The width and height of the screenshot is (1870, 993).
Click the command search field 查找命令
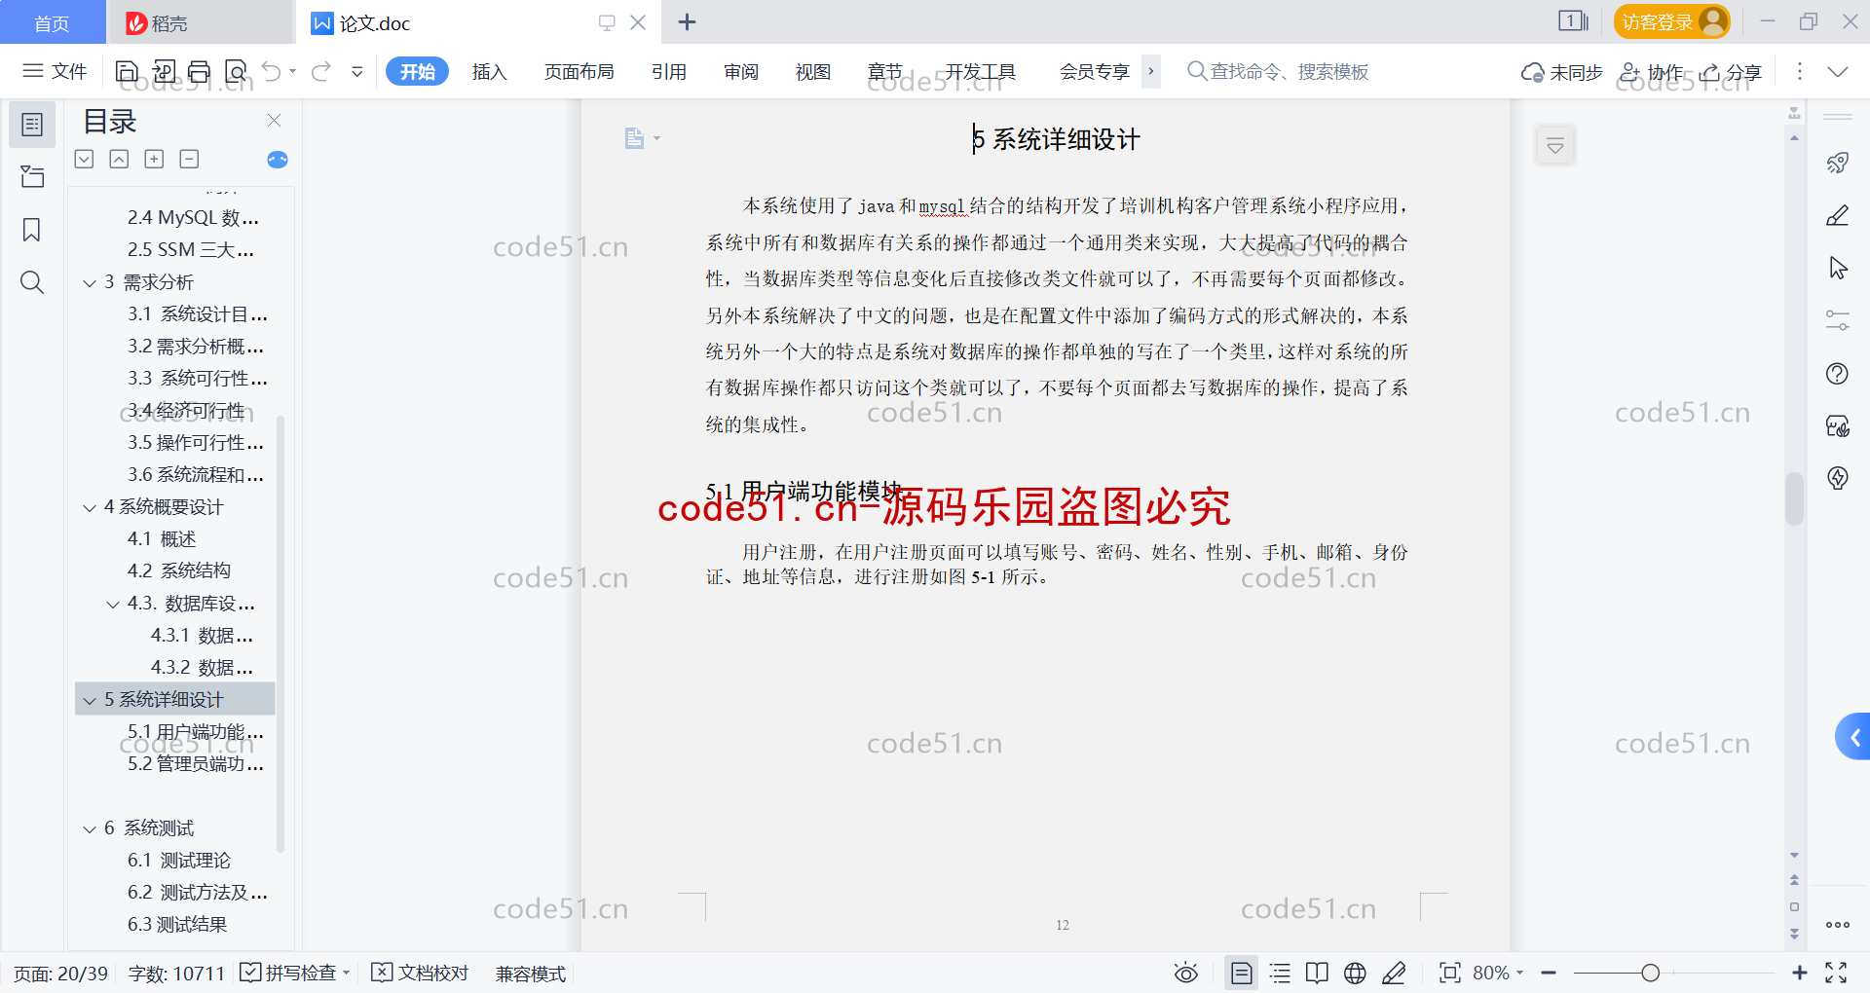click(1279, 71)
